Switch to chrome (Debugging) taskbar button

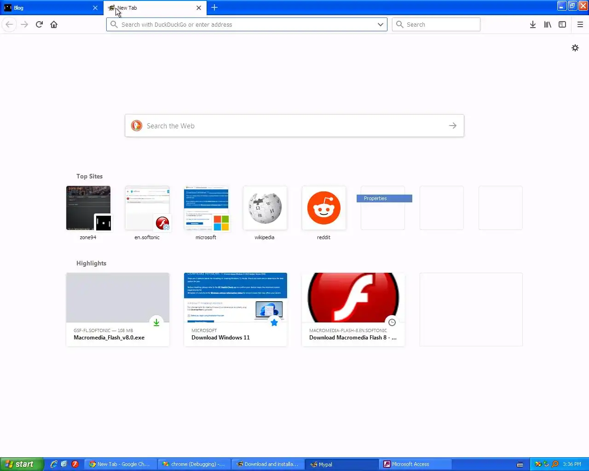click(x=194, y=464)
